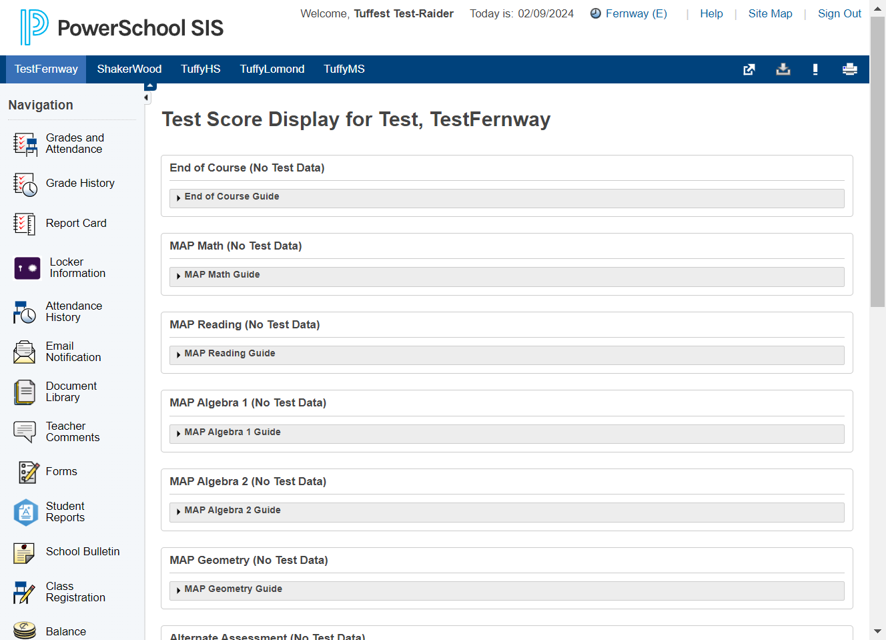Expand the MAP Math Guide
886x640 pixels.
506,276
